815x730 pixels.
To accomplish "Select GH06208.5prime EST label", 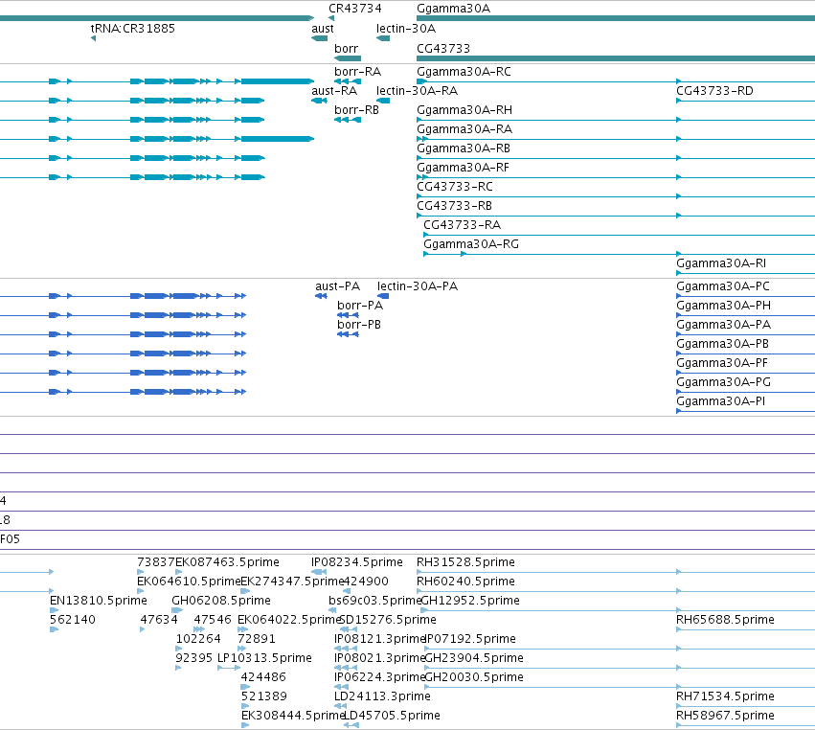I will click(x=221, y=601).
